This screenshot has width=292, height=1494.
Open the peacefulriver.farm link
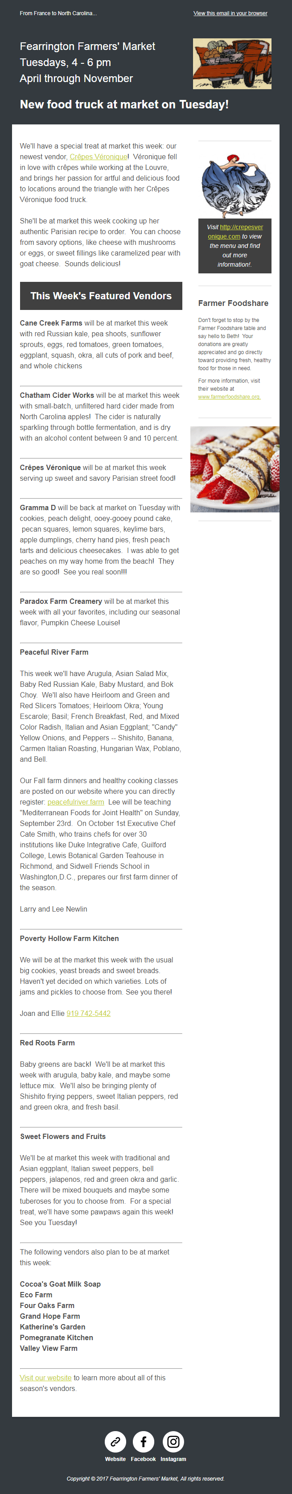76,802
